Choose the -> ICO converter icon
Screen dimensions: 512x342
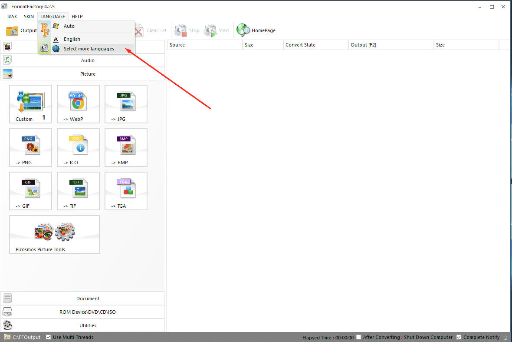tap(78, 147)
